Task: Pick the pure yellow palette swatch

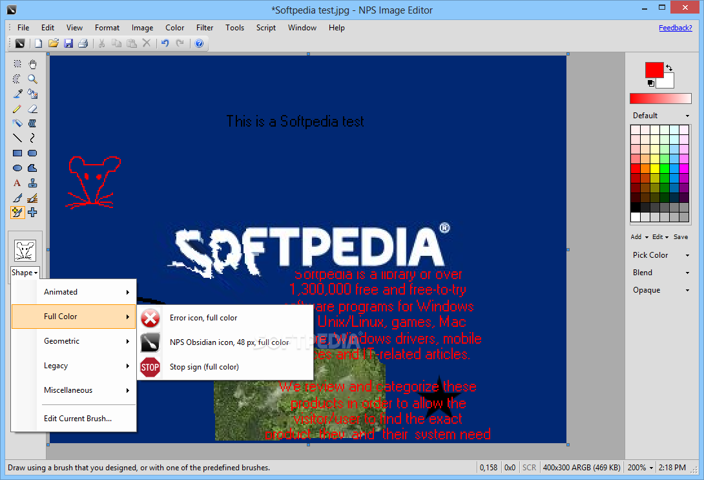Action: [655, 169]
